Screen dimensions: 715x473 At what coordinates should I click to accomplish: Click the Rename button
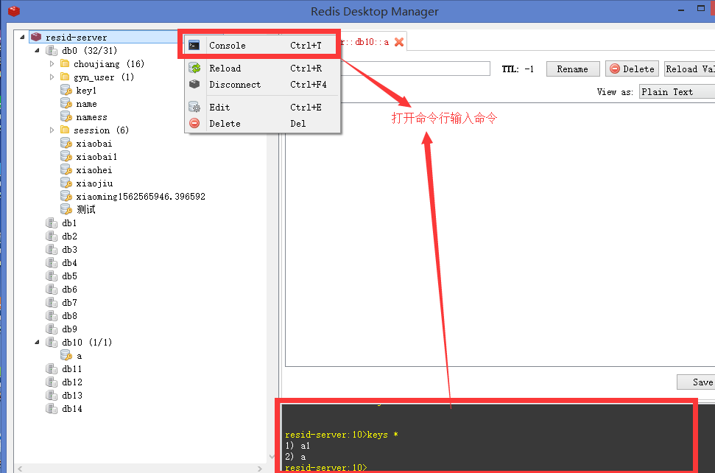coord(573,69)
